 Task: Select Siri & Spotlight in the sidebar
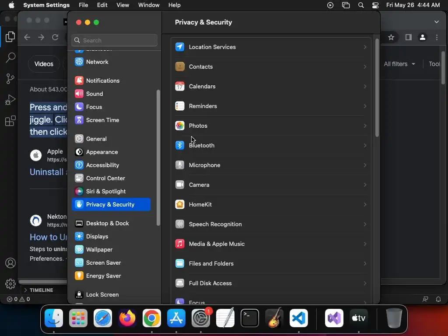pos(111,192)
